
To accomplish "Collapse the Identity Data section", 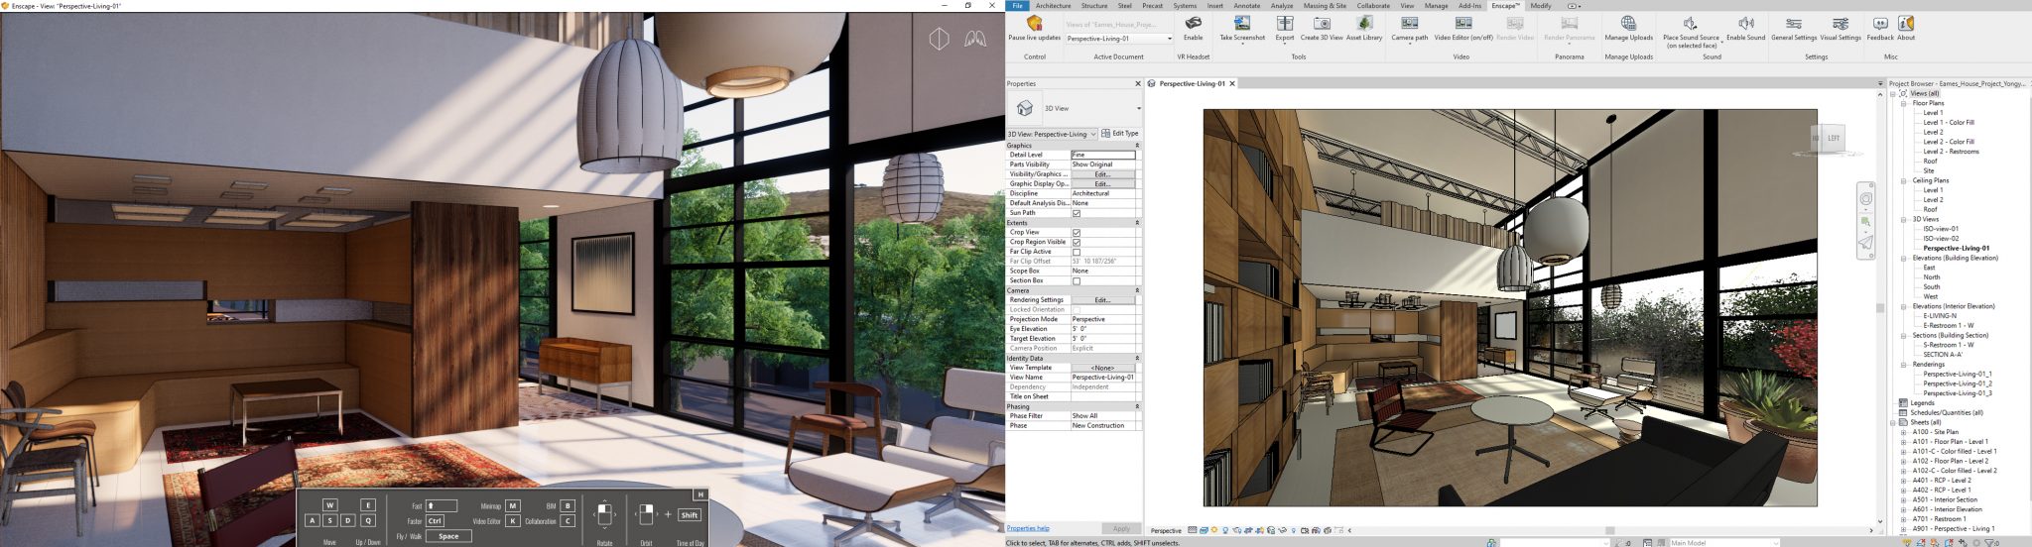I will point(1137,358).
